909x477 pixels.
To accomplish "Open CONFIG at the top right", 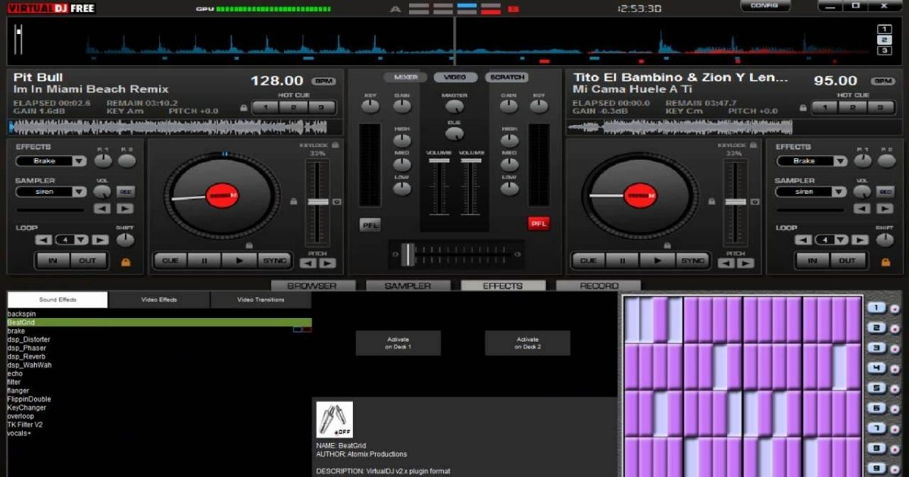I will 765,6.
